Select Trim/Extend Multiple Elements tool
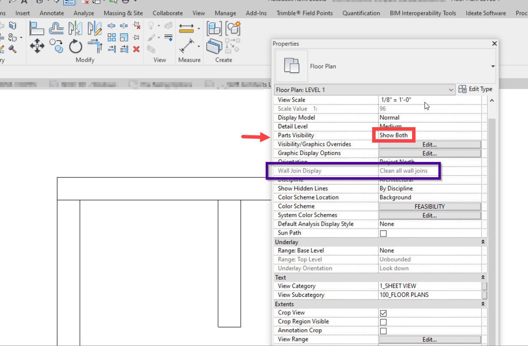 point(124,49)
